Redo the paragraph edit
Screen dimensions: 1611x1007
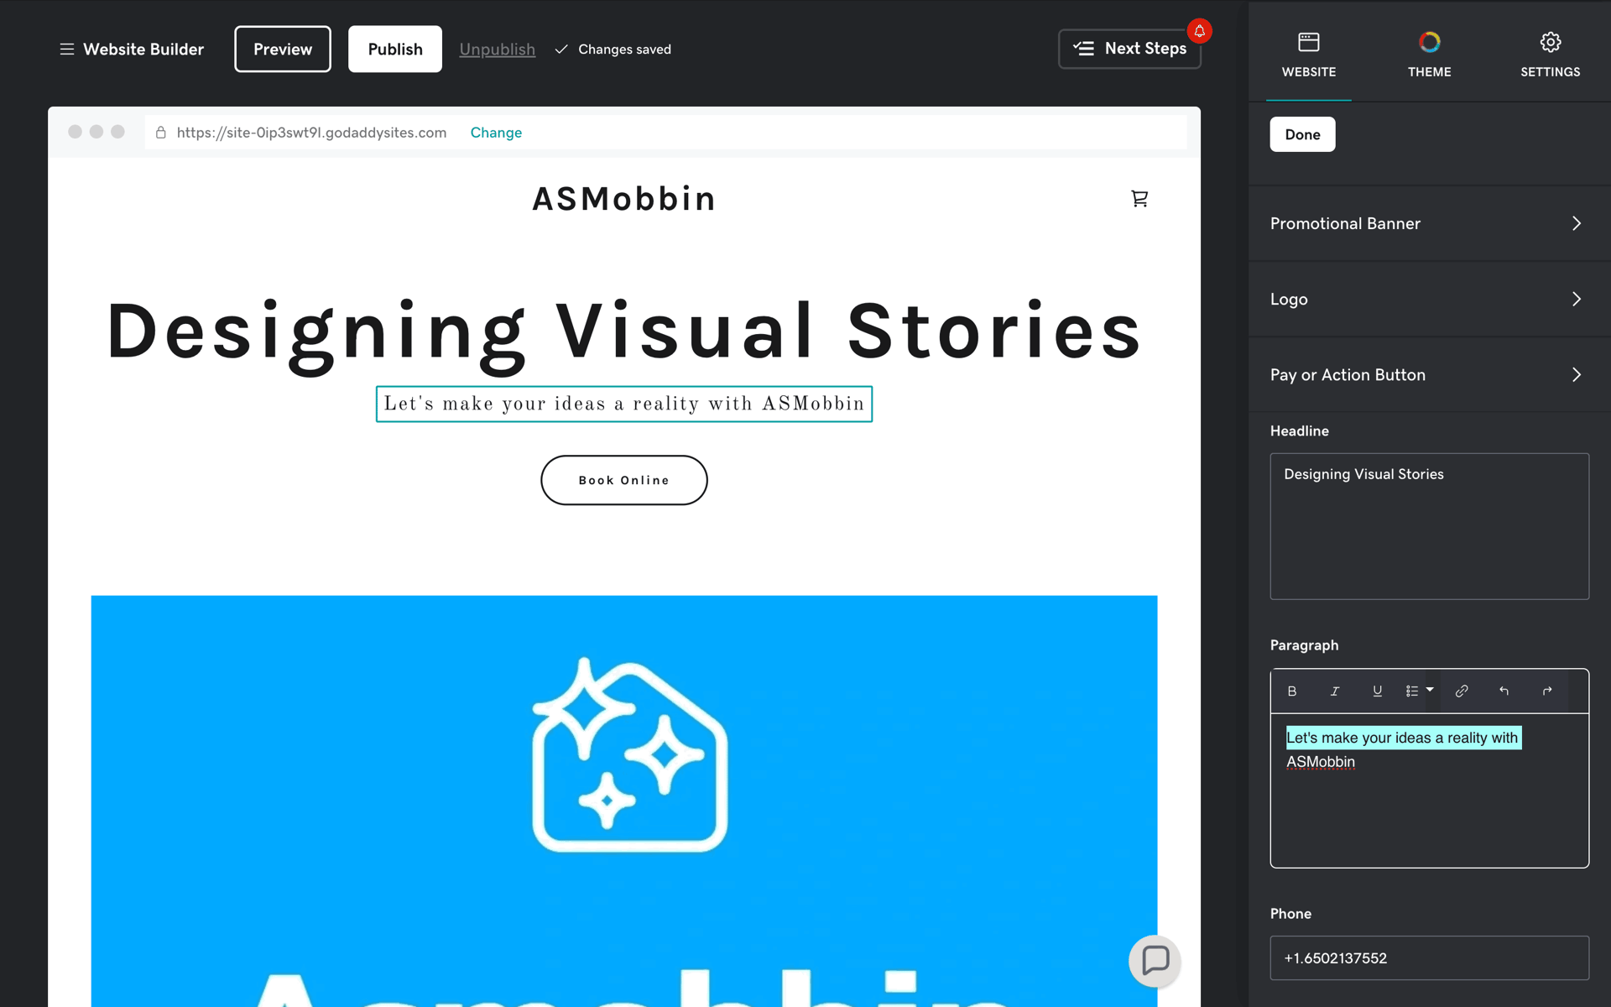[x=1547, y=691]
